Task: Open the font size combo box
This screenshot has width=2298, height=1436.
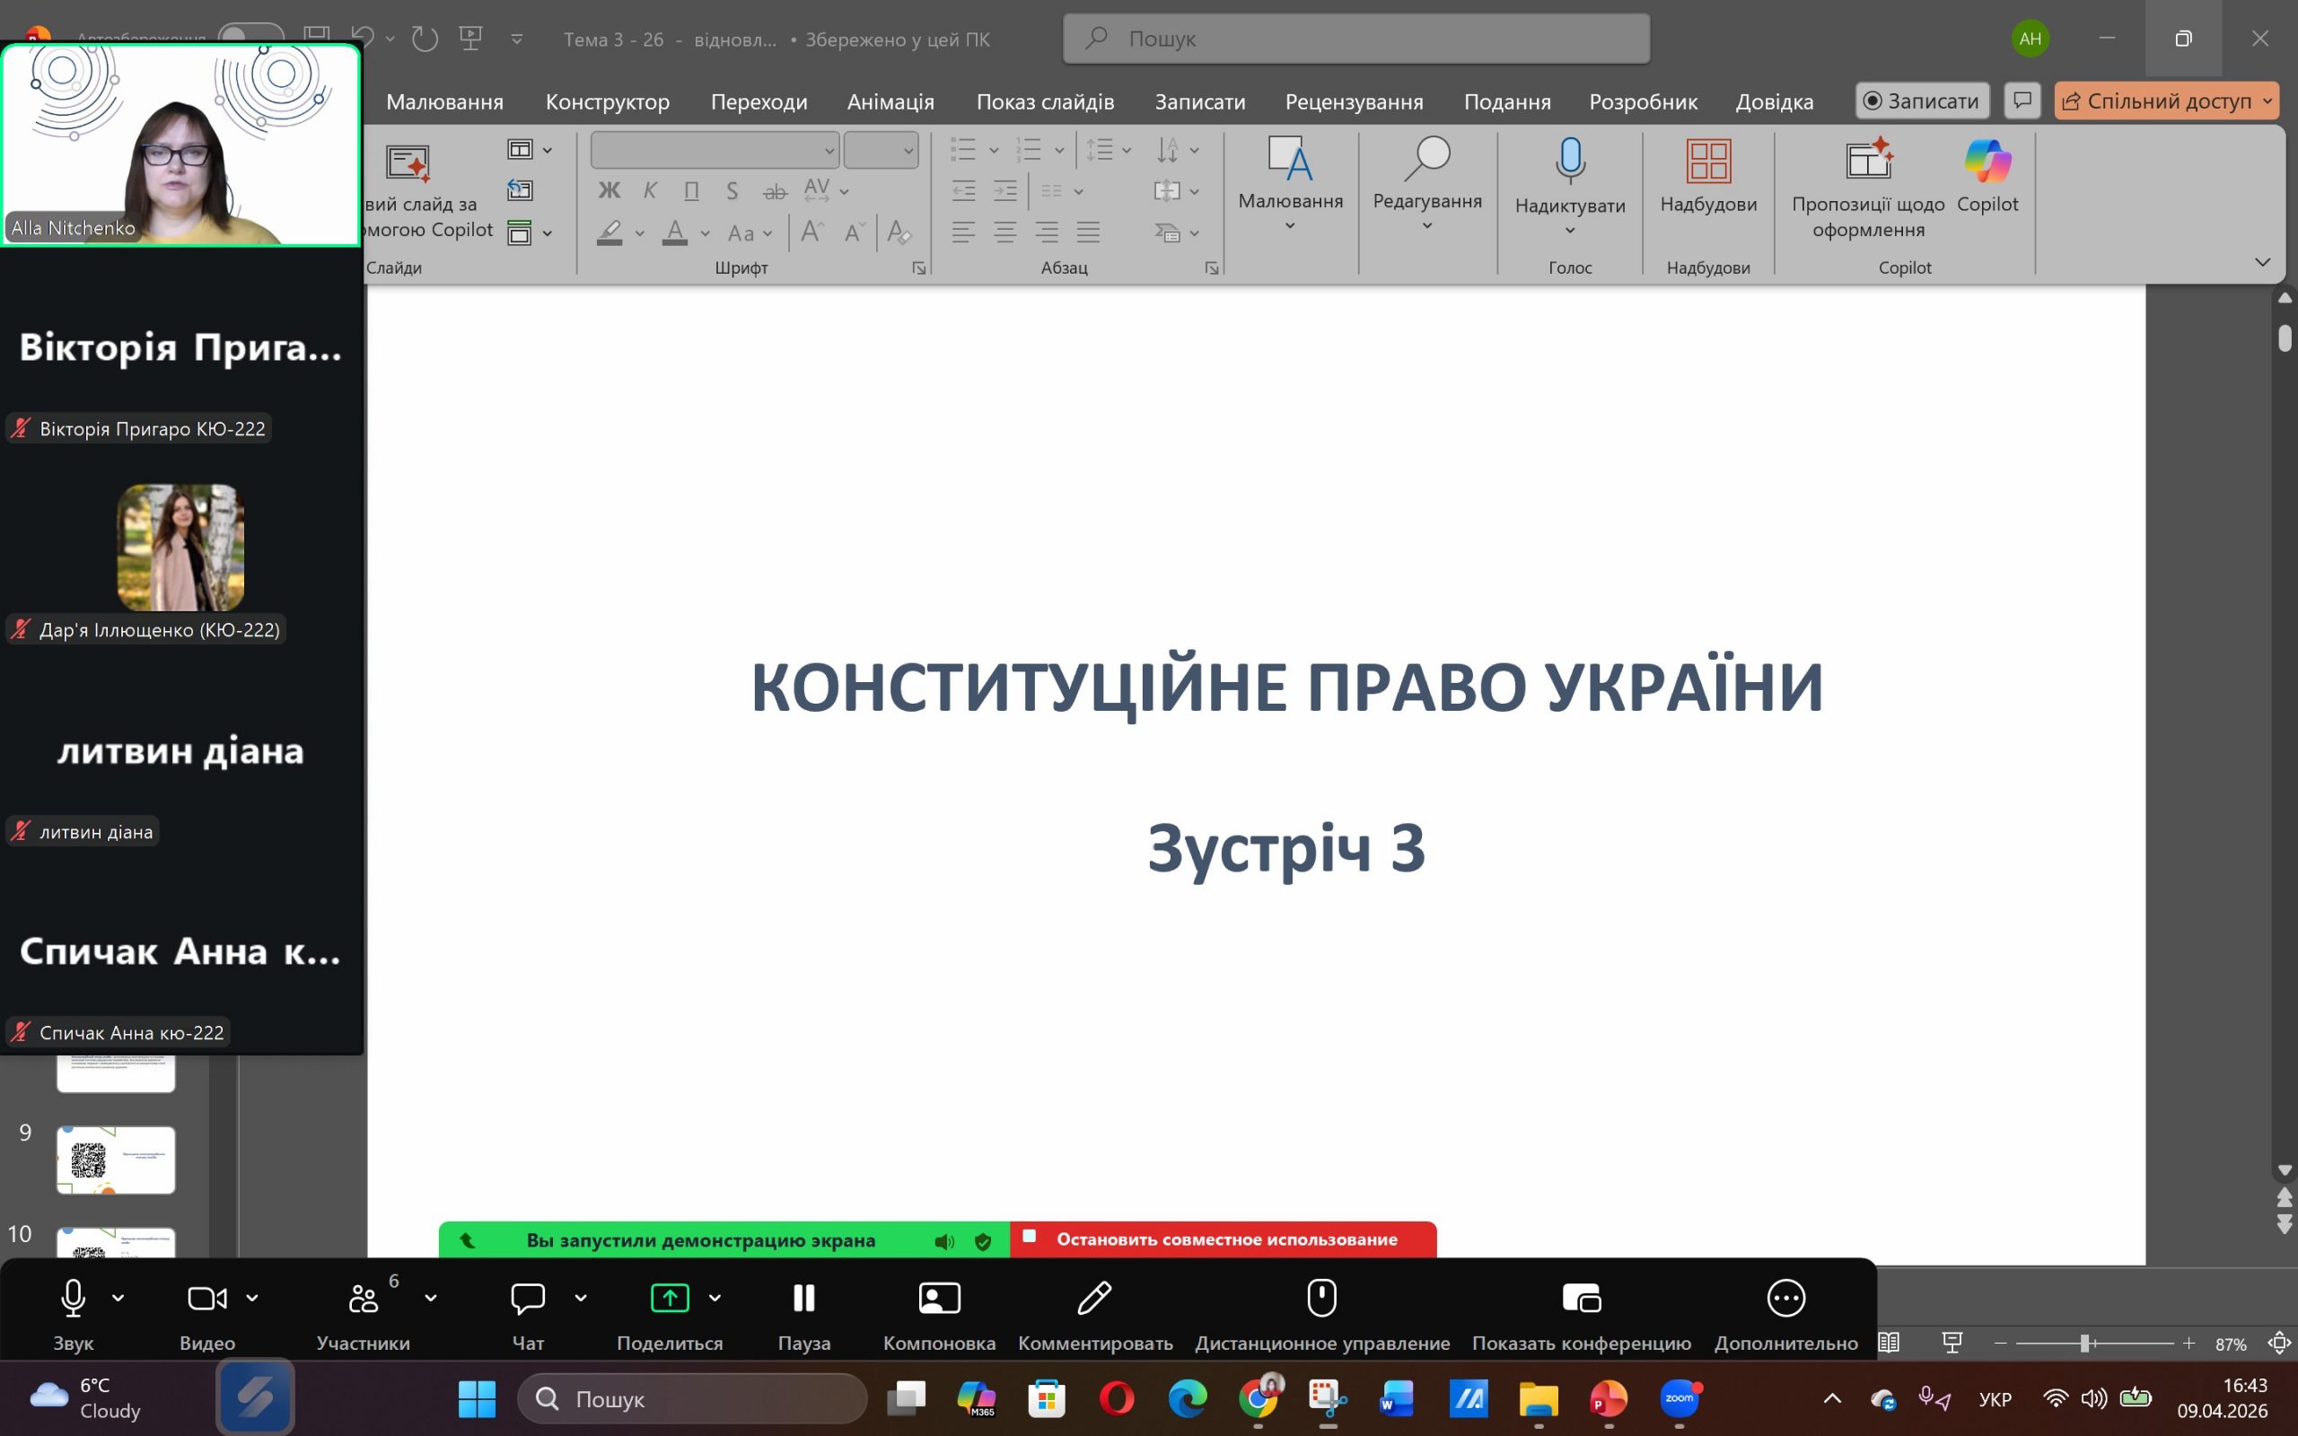Action: 881,150
